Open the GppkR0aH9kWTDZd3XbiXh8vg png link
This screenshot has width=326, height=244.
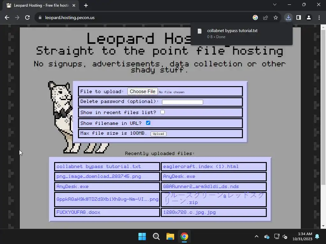[x=107, y=199]
